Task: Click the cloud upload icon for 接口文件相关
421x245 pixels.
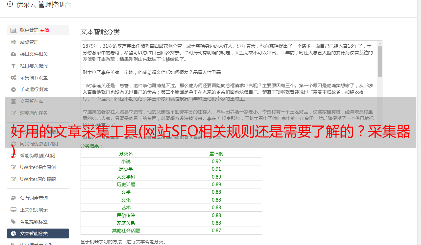Action: pyautogui.click(x=13, y=54)
